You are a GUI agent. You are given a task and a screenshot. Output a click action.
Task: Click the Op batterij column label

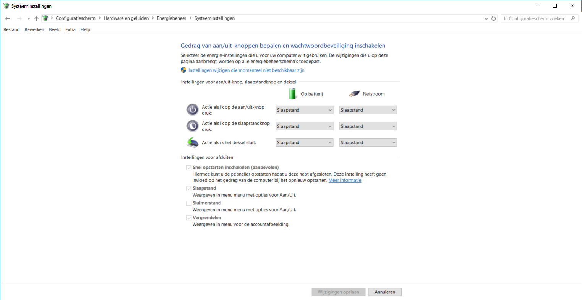tap(312, 94)
